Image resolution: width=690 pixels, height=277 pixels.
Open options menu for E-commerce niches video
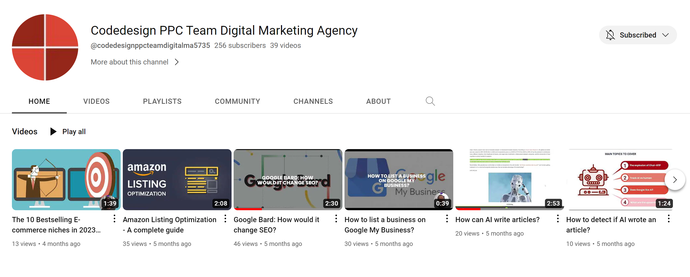coord(114,219)
